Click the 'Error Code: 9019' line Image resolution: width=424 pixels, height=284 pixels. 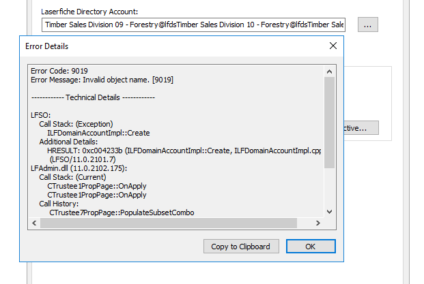[59, 71]
